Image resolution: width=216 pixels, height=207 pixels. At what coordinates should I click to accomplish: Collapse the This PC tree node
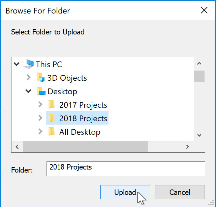(16, 64)
